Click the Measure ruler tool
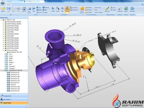Image resolution: width=144 pixels, height=108 pixels. (107, 9)
